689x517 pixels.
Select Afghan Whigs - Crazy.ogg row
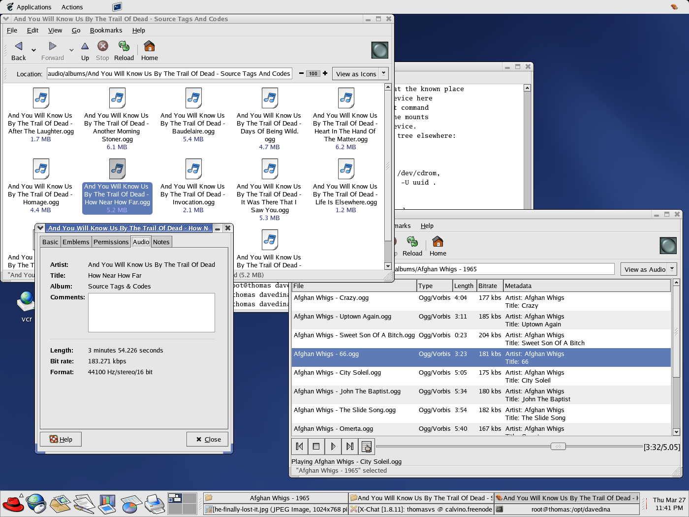(x=481, y=301)
